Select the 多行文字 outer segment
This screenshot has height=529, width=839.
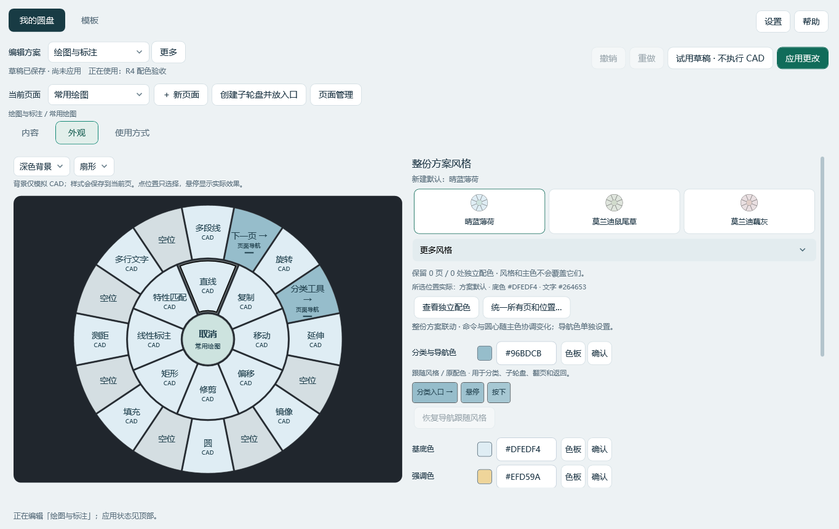point(132,263)
